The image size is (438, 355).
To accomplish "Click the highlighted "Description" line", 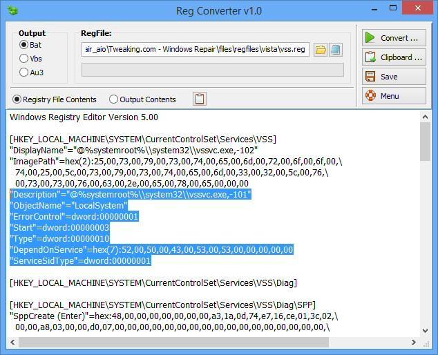I will point(131,194).
